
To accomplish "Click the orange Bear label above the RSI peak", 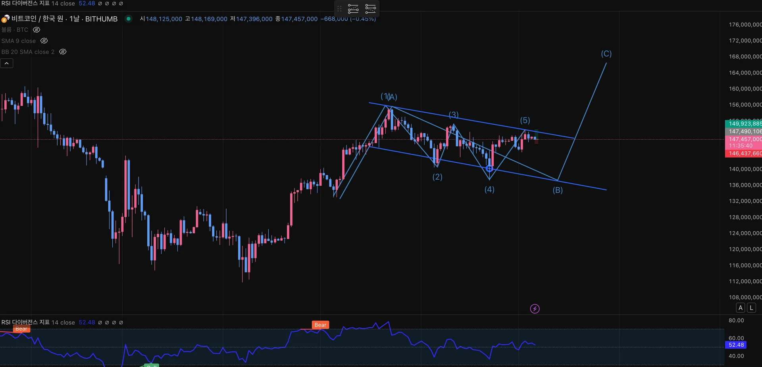I will click(x=320, y=325).
